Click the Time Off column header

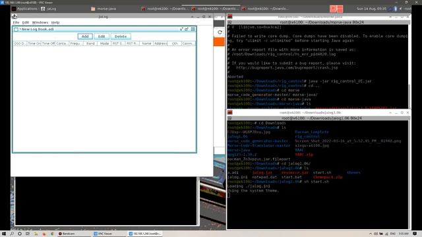click(x=48, y=43)
